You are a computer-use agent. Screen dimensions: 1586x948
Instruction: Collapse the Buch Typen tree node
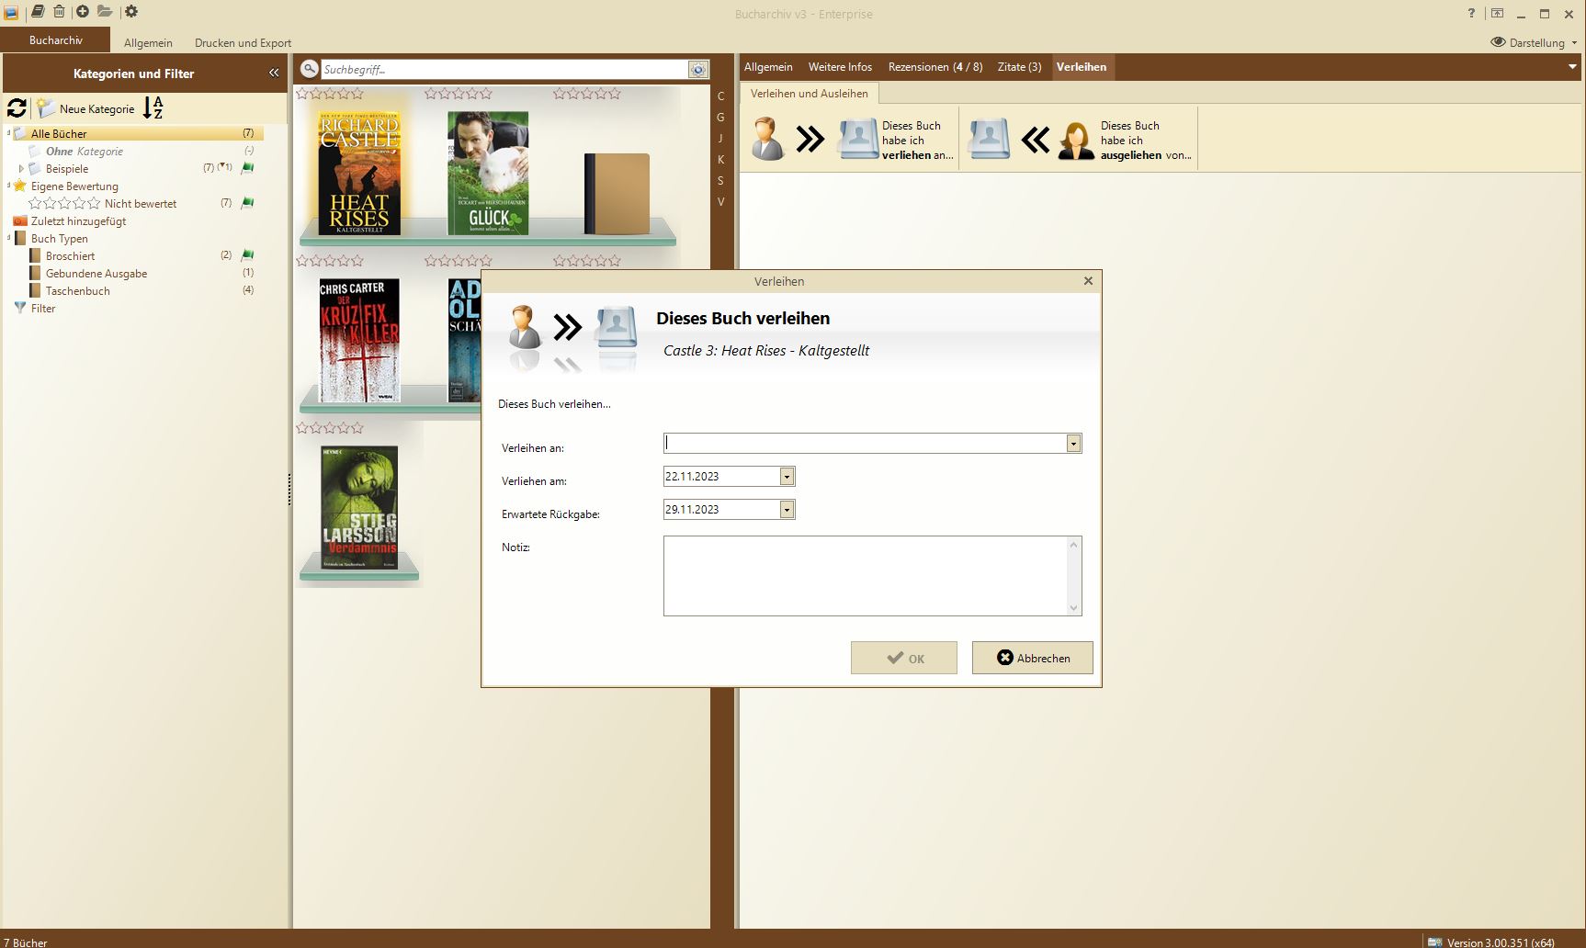(9, 239)
